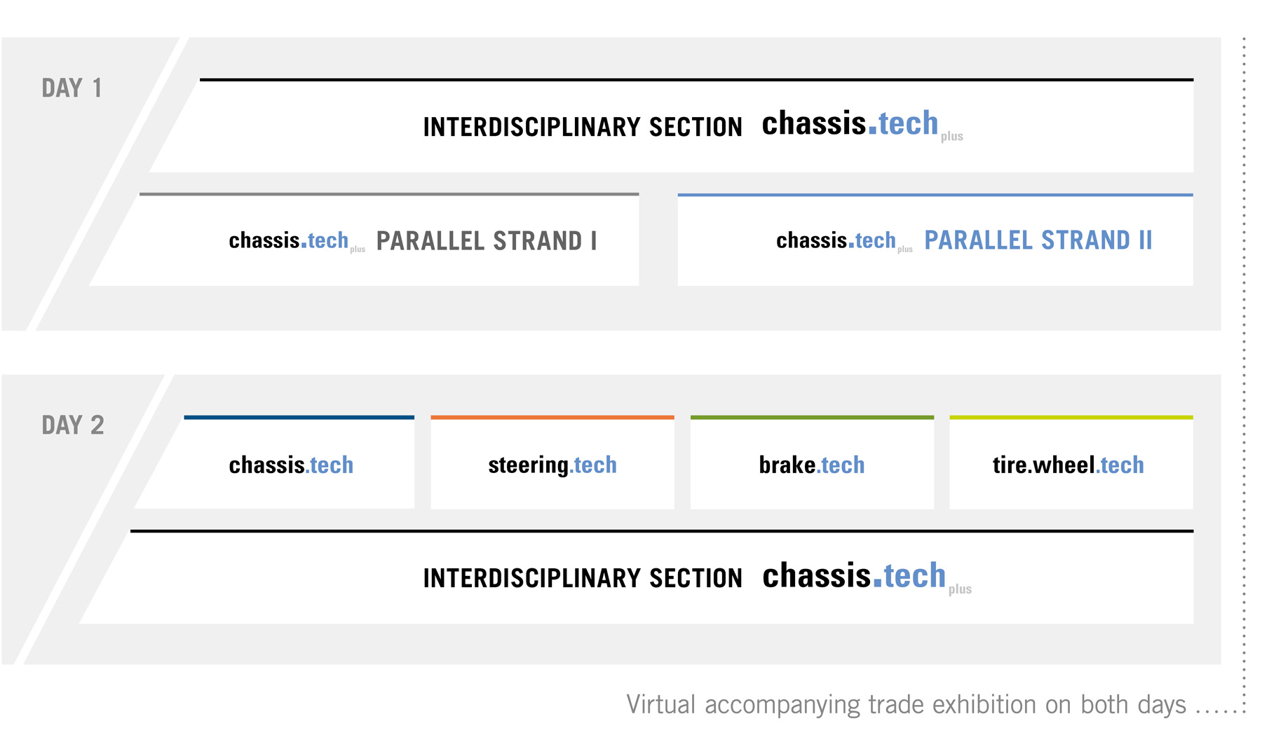Screen dimensions: 1262x754
Task: Open Parallel Strand I block
Action: tap(364, 240)
